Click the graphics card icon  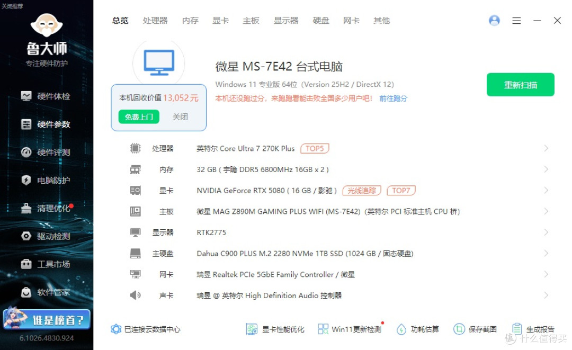coord(136,190)
